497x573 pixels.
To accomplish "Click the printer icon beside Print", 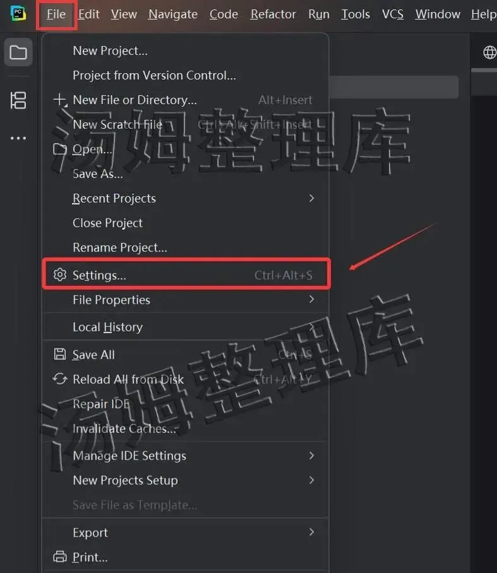I will point(60,557).
